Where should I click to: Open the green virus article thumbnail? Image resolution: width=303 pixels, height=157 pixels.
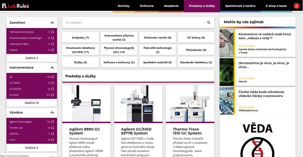(x=227, y=72)
